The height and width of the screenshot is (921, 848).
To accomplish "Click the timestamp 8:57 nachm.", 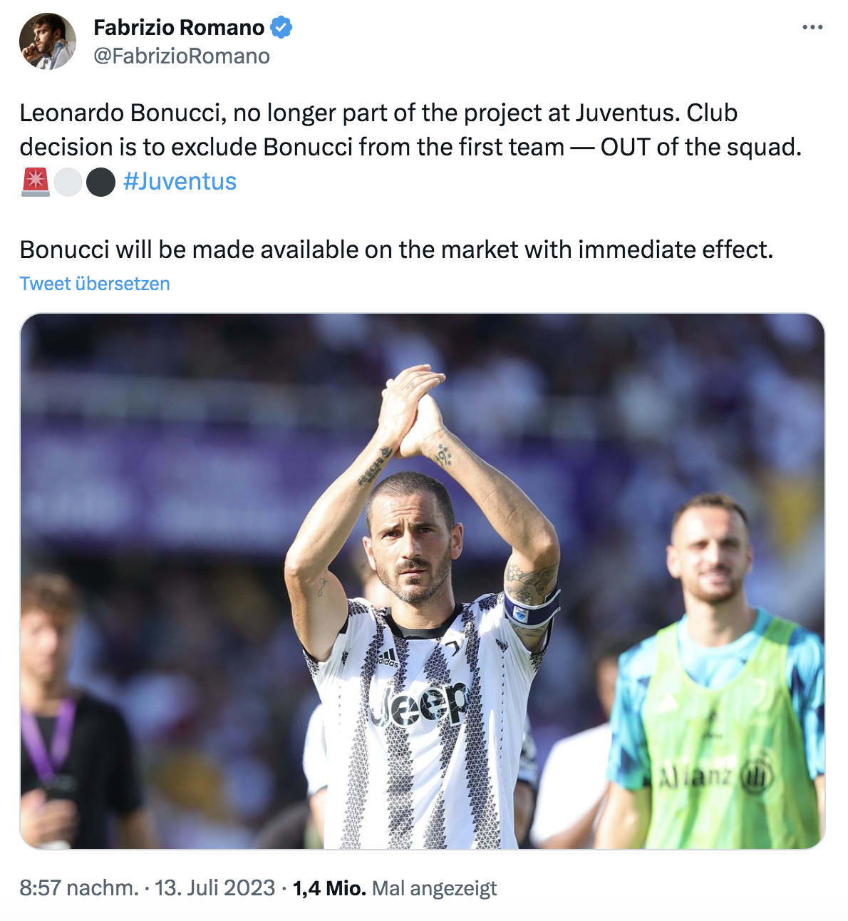I will (78, 888).
